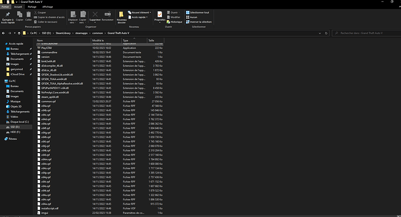Open the garrysmod pinned folder
Screen dimensions: 401x217
coord(16,69)
